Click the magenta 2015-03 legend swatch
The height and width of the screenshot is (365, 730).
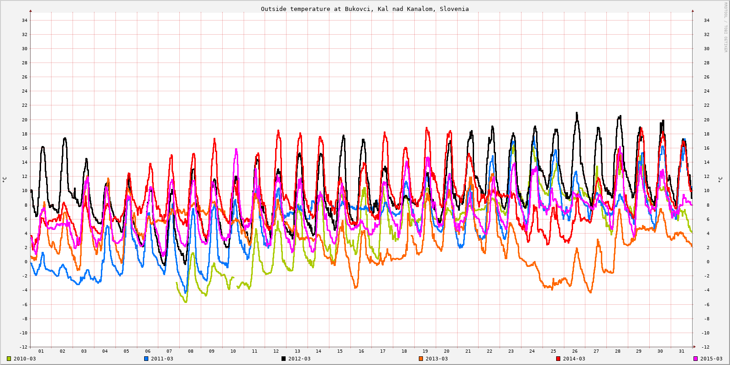695,359
